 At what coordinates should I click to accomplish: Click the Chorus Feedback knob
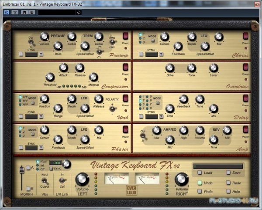point(178,46)
